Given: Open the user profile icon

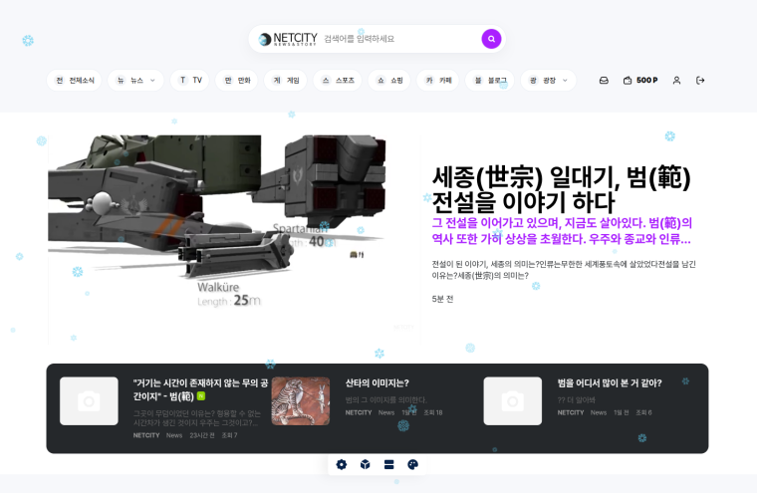Looking at the screenshot, I should pos(676,81).
